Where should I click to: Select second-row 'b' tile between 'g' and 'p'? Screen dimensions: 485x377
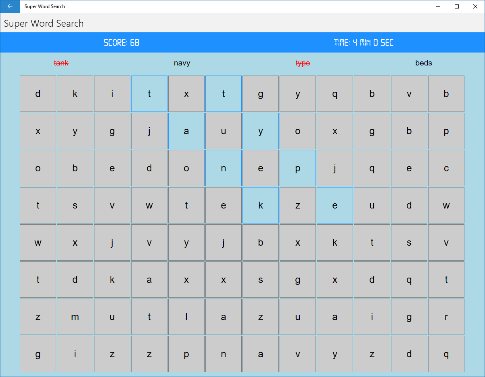tap(409, 131)
